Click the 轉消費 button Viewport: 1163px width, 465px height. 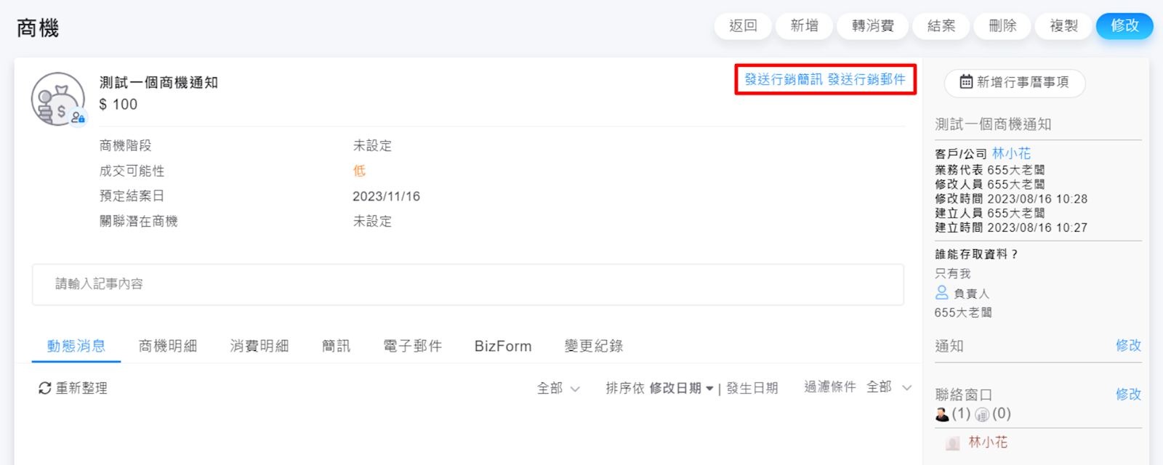point(873,26)
